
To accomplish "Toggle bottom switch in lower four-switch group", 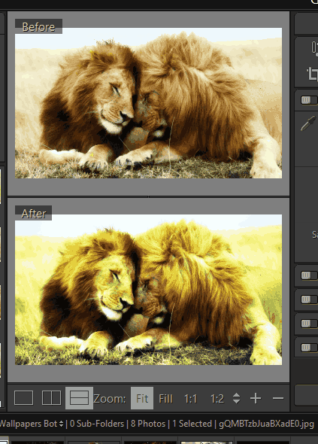I will point(309,348).
